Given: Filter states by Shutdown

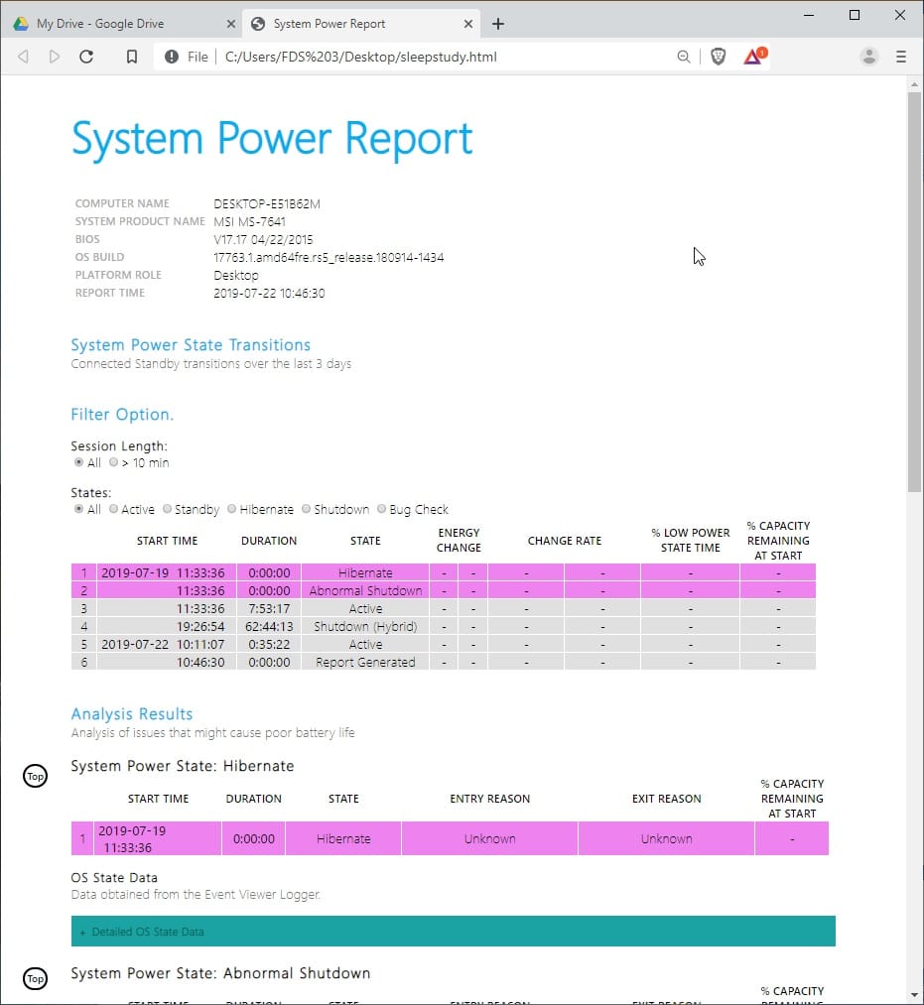Looking at the screenshot, I should click(307, 509).
